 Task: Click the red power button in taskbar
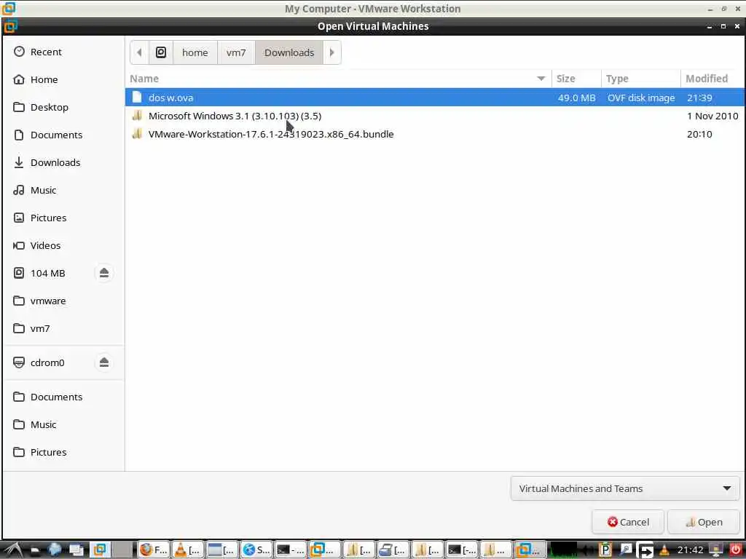pos(735,550)
